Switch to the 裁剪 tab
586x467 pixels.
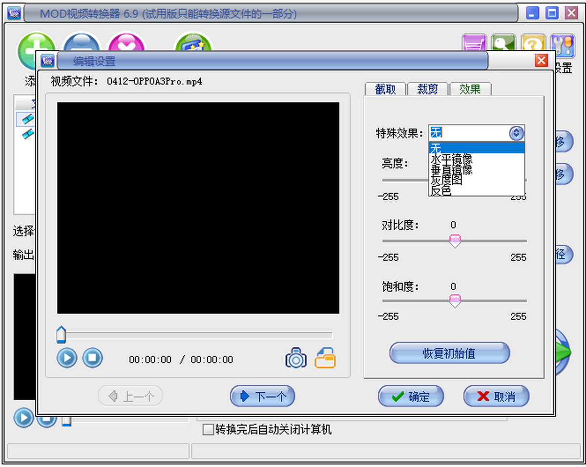(428, 89)
